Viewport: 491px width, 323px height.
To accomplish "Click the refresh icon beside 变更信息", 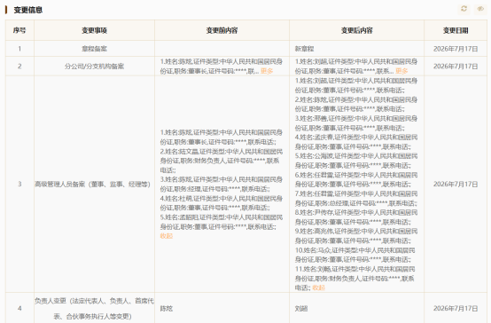I will (464, 9).
